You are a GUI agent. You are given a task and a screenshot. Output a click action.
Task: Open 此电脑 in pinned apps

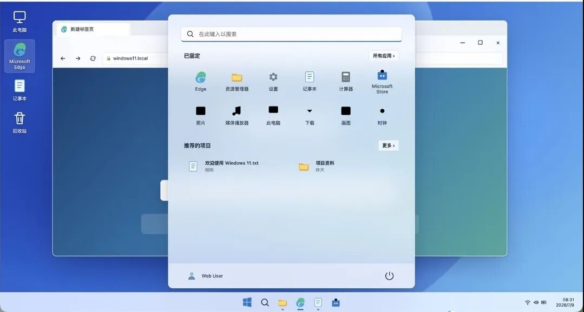pyautogui.click(x=273, y=115)
